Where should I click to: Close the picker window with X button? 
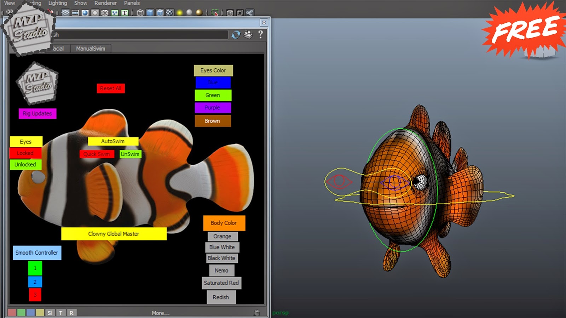point(264,23)
